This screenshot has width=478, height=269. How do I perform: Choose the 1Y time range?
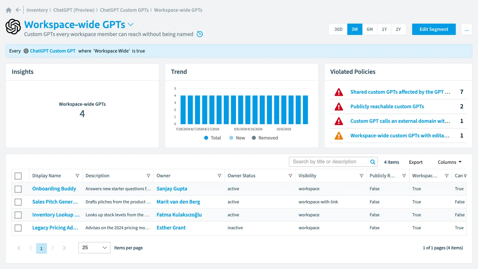(x=384, y=29)
